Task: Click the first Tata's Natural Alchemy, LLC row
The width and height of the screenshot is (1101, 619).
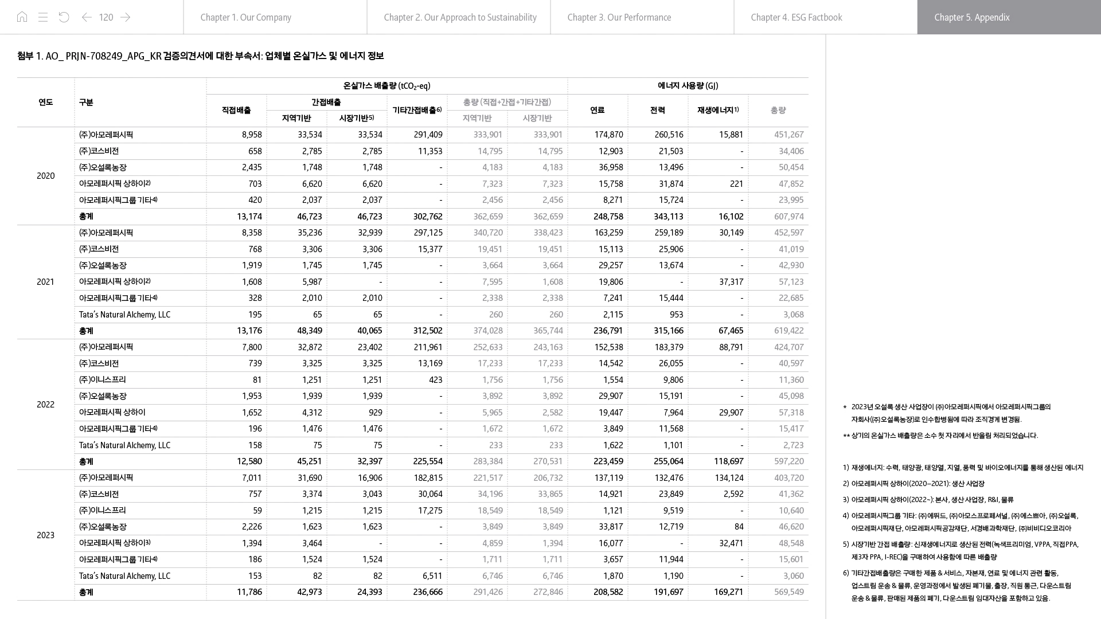Action: [125, 315]
